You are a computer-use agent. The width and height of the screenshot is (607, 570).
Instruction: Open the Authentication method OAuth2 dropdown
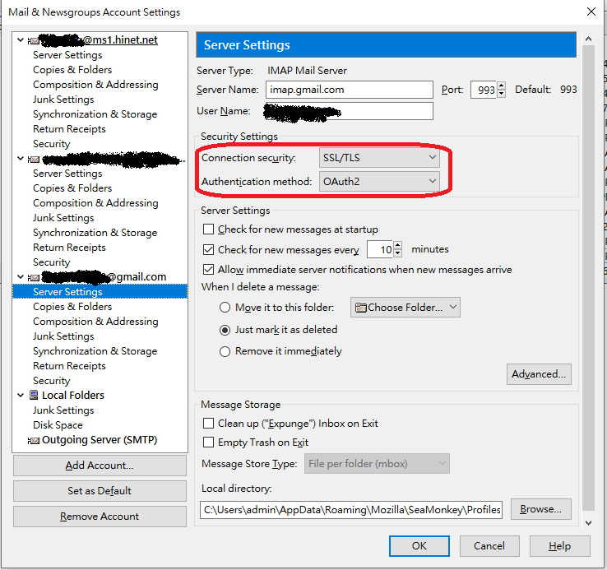click(379, 181)
